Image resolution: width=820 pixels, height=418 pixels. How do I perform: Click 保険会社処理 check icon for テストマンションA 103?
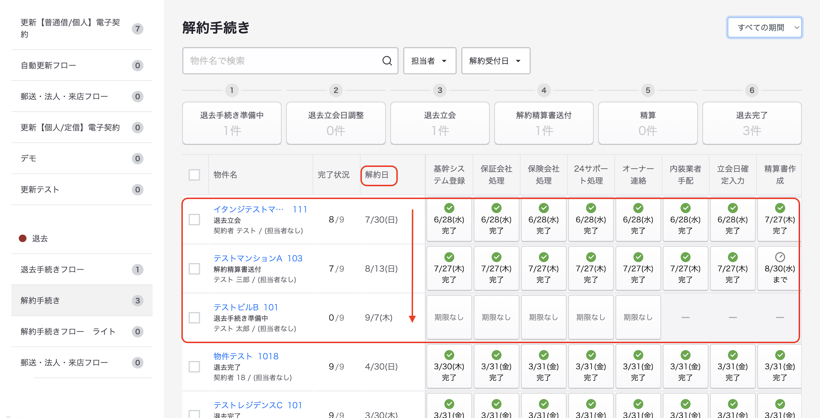tap(543, 257)
